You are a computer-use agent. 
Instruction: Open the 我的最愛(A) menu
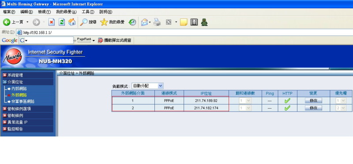[67, 12]
